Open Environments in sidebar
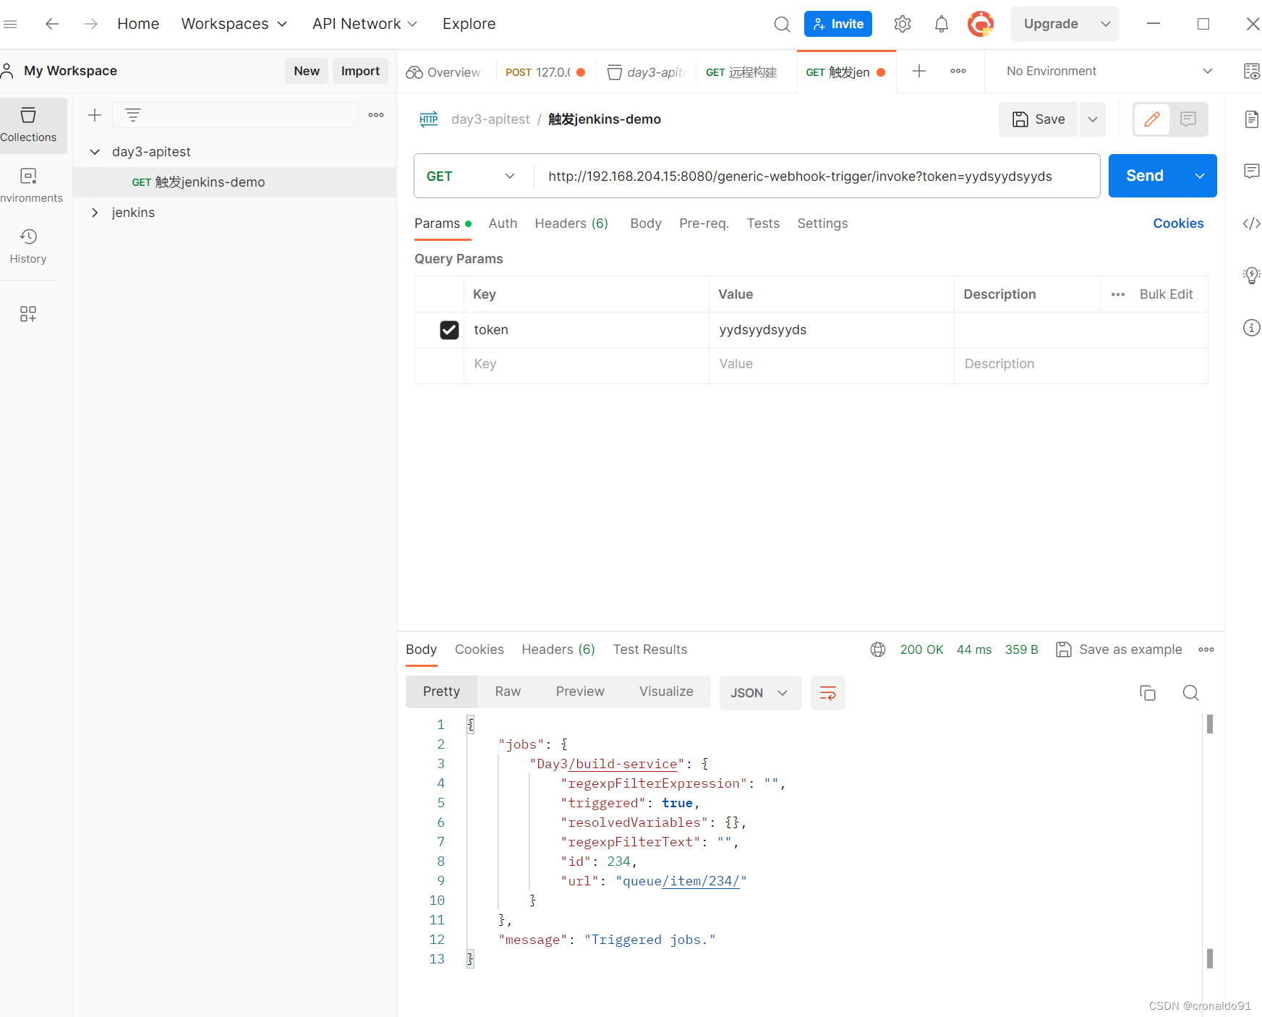This screenshot has height=1017, width=1262. tap(29, 186)
